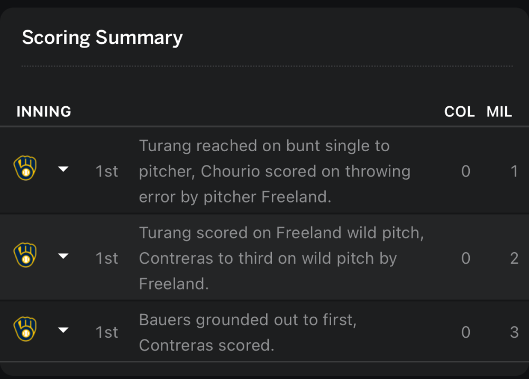Click the 1st inning label on first row
Screen dimensions: 529x379
[x=107, y=171]
